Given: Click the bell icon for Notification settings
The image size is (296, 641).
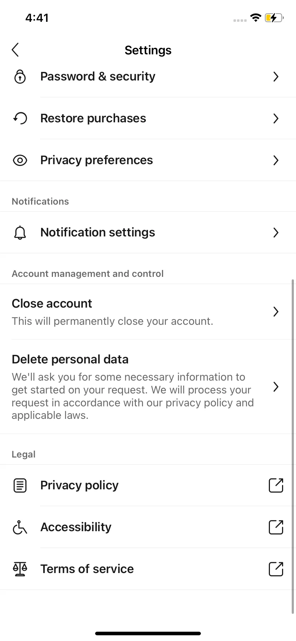Looking at the screenshot, I should coord(20,233).
